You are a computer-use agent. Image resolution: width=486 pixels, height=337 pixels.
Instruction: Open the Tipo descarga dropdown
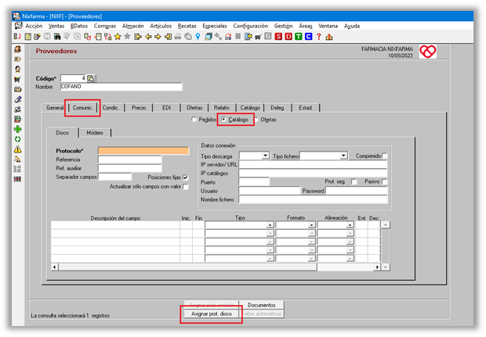coord(265,156)
